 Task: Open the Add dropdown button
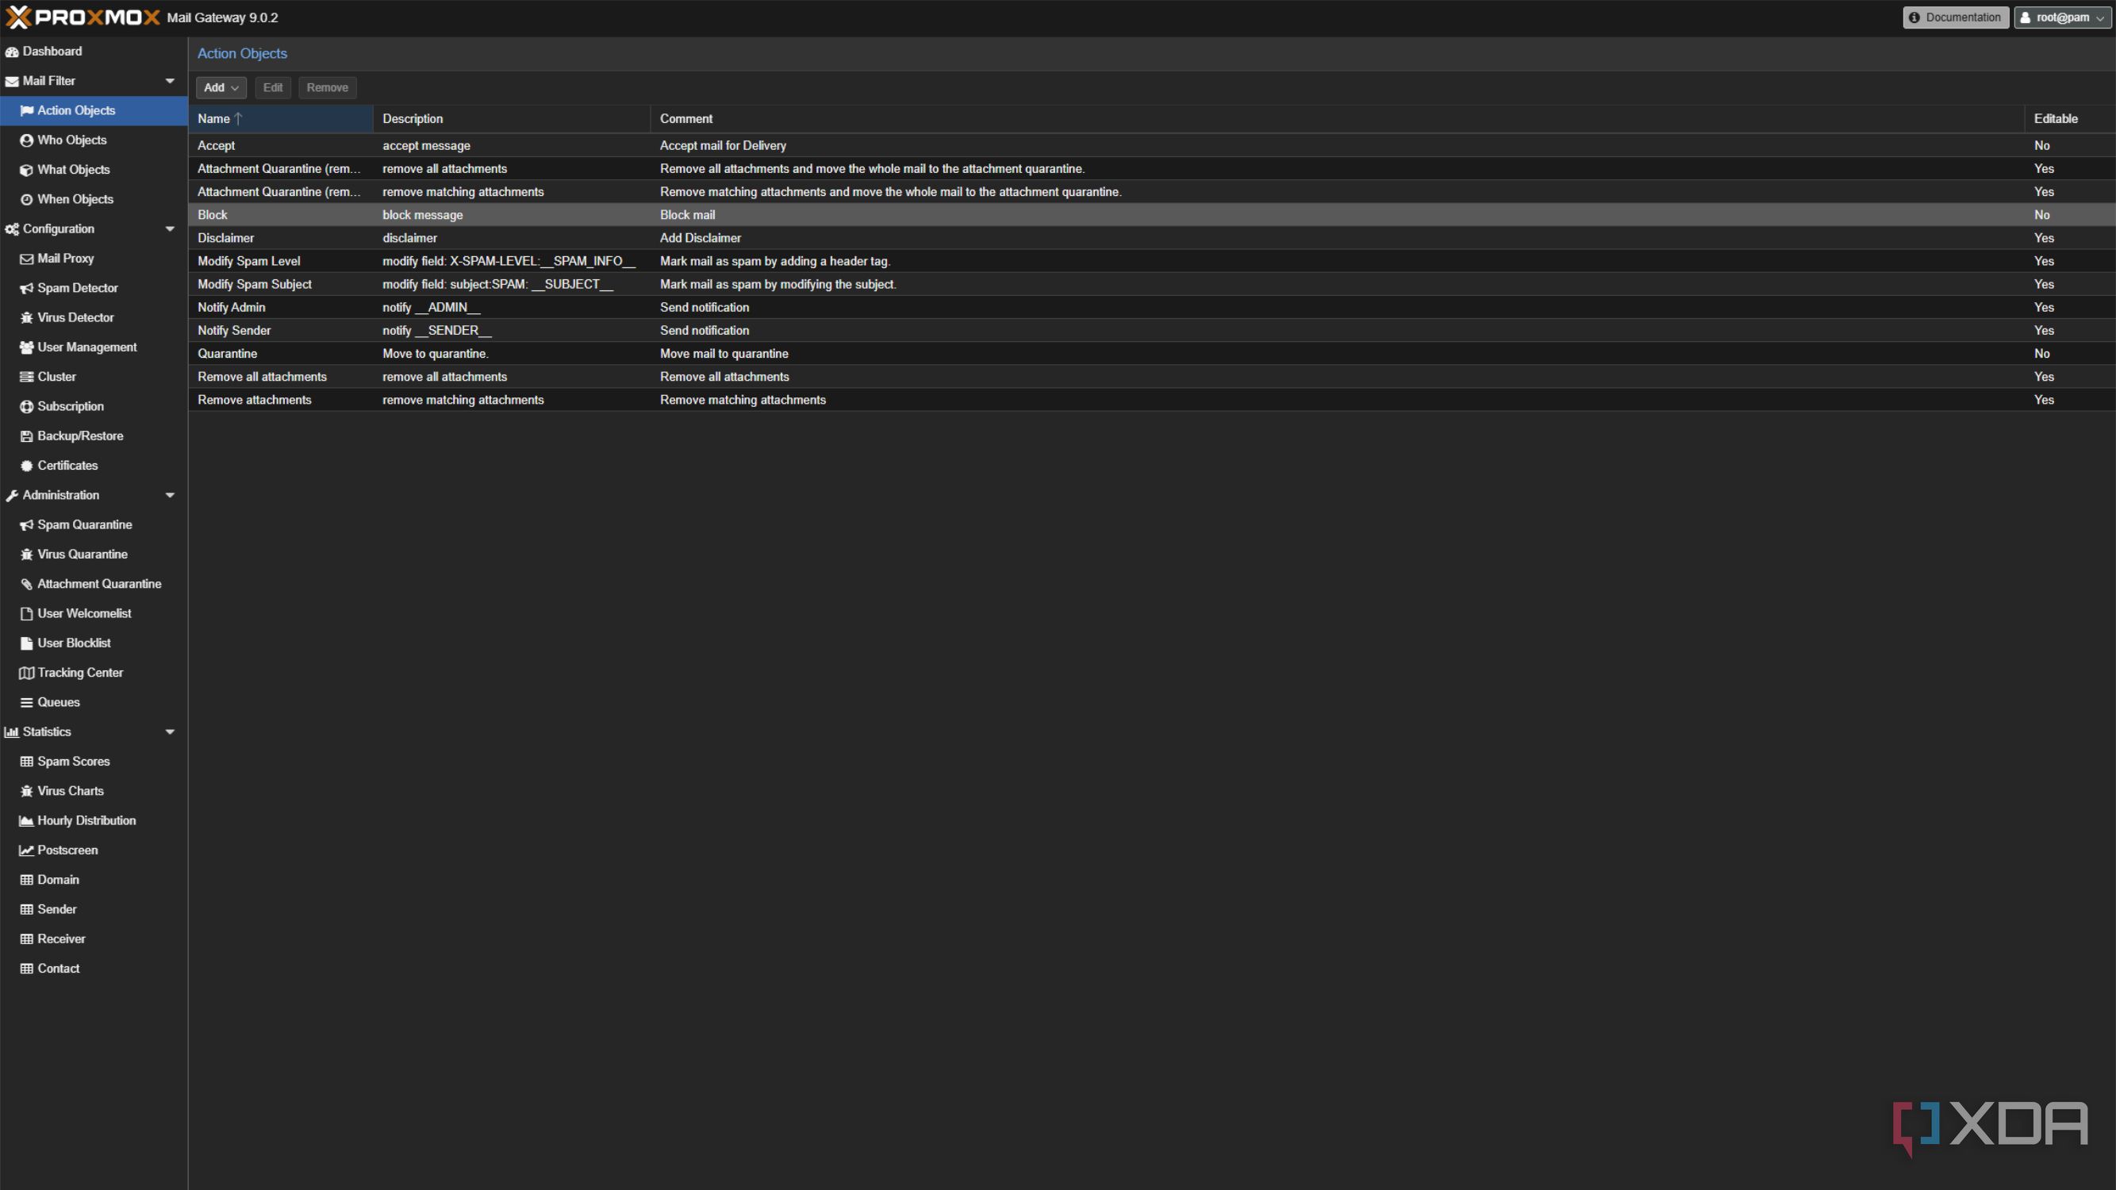coord(221,87)
